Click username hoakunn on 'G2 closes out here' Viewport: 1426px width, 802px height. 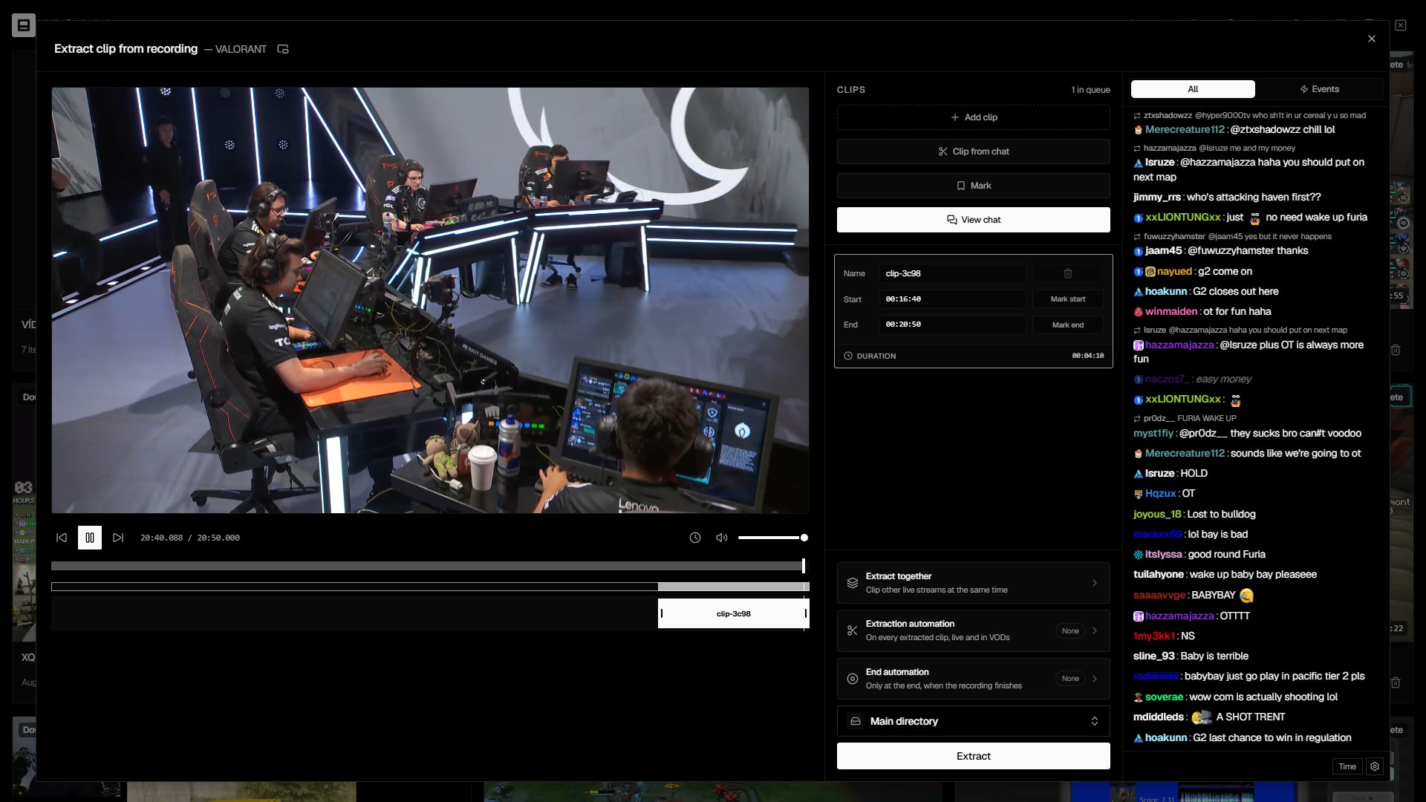[1166, 291]
